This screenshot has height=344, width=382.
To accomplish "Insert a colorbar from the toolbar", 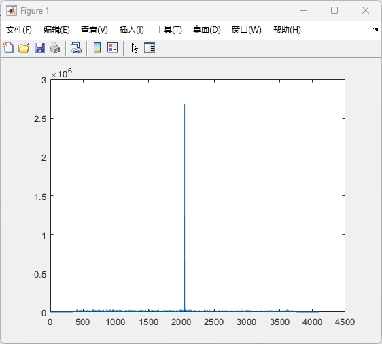I will coord(97,47).
